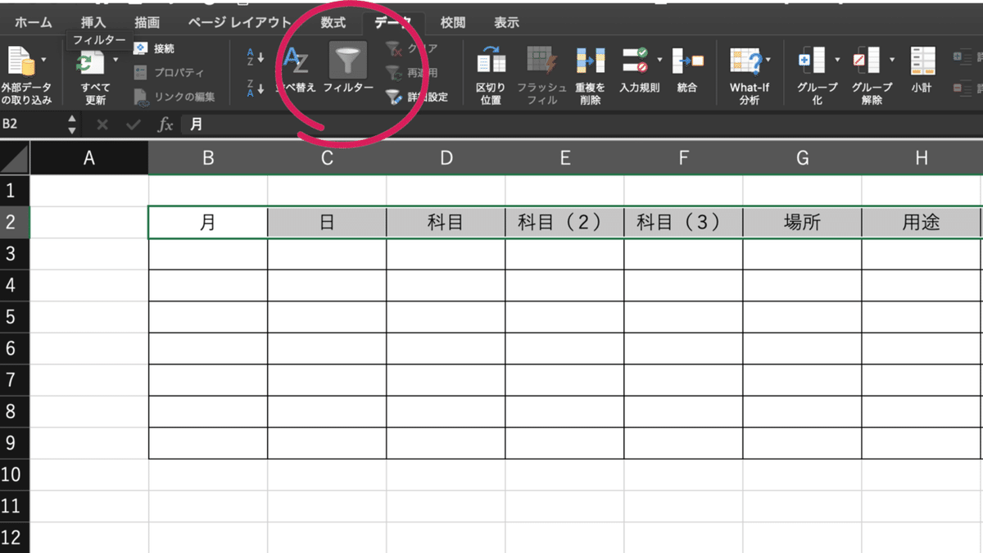Image resolution: width=983 pixels, height=553 pixels.
Task: Open the ホーム ribbon tab
Action: point(33,23)
